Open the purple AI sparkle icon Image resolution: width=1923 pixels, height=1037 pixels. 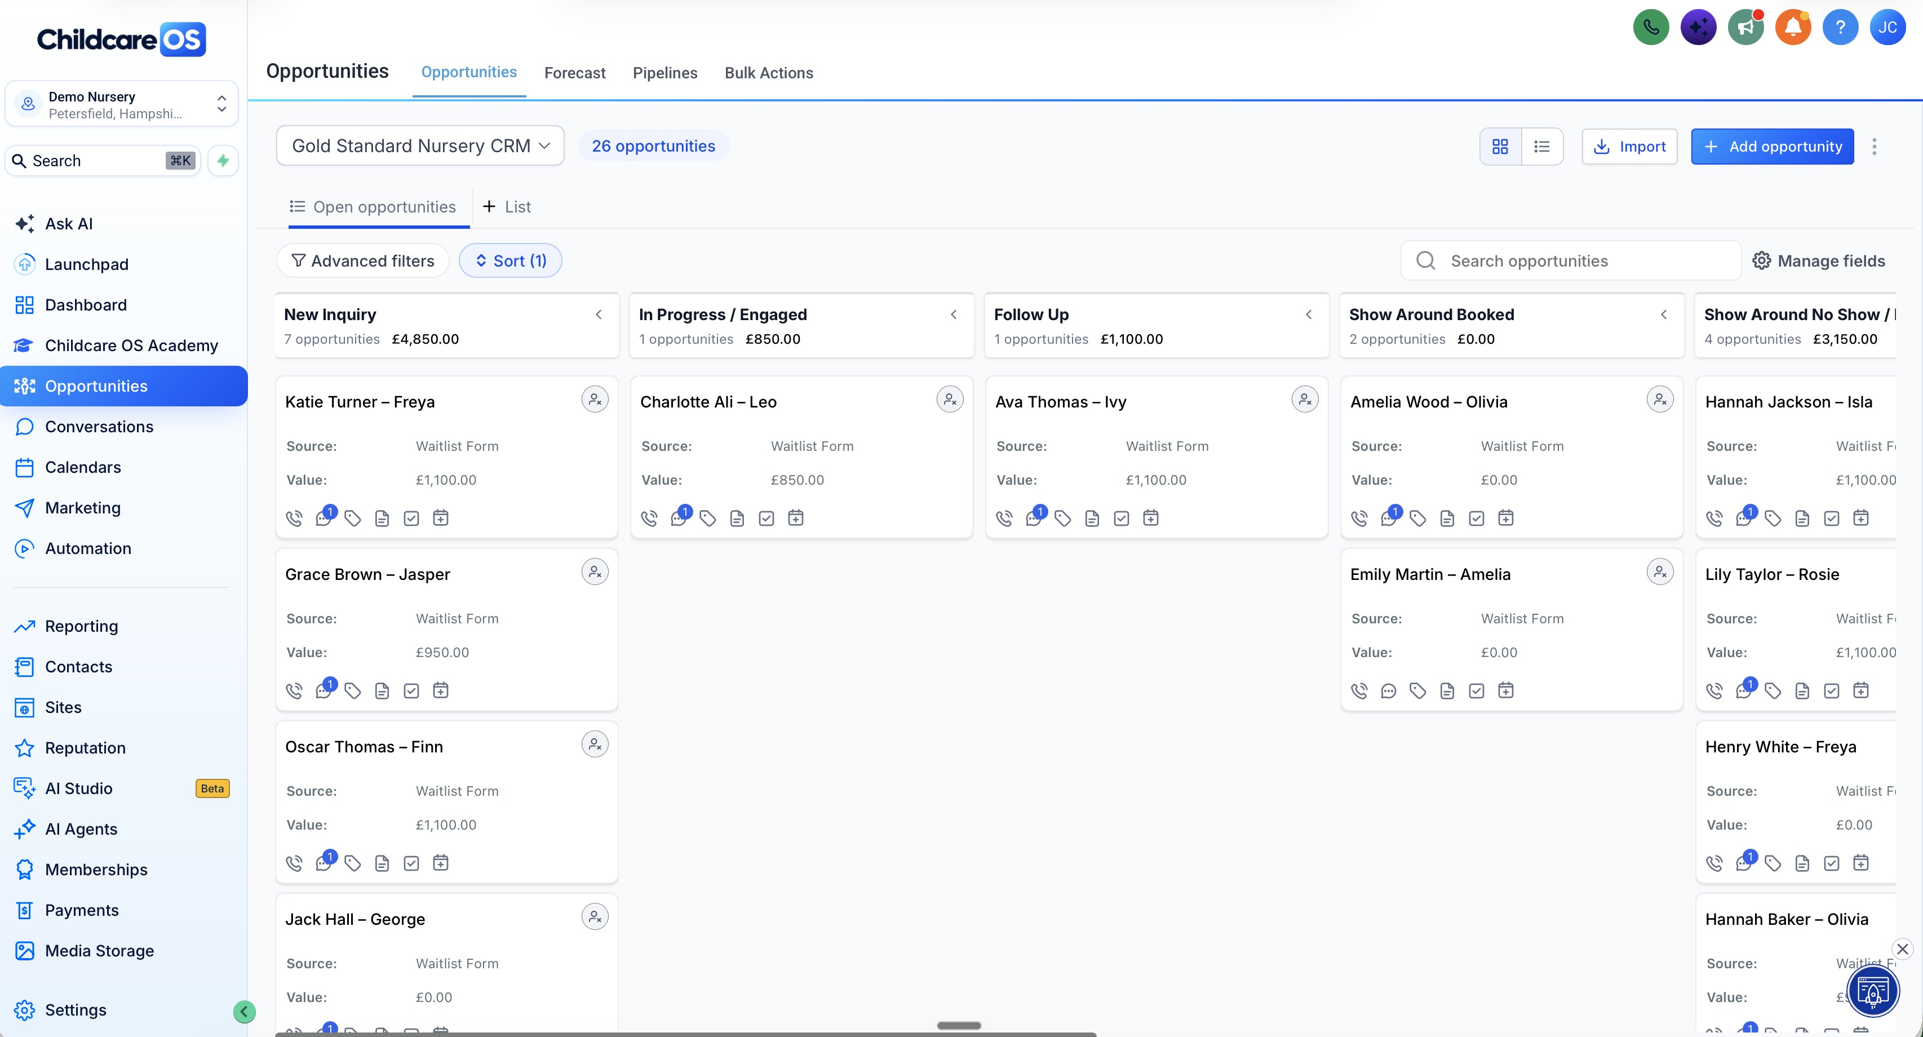tap(1698, 28)
